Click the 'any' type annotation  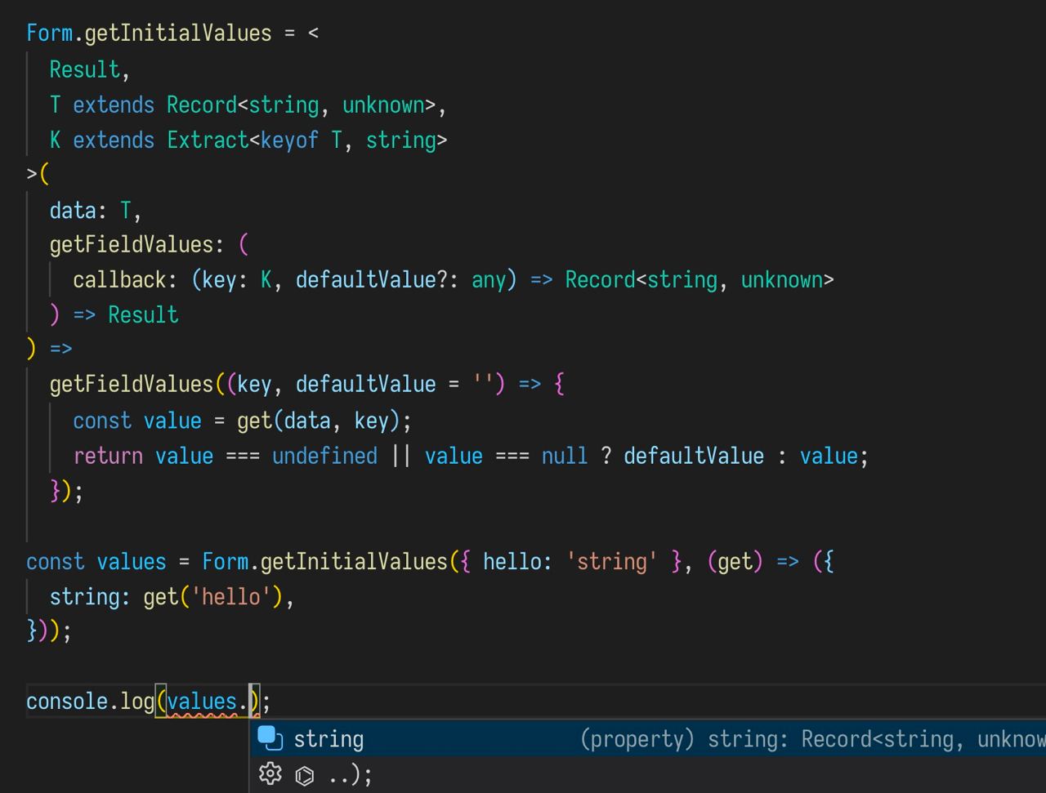point(489,280)
